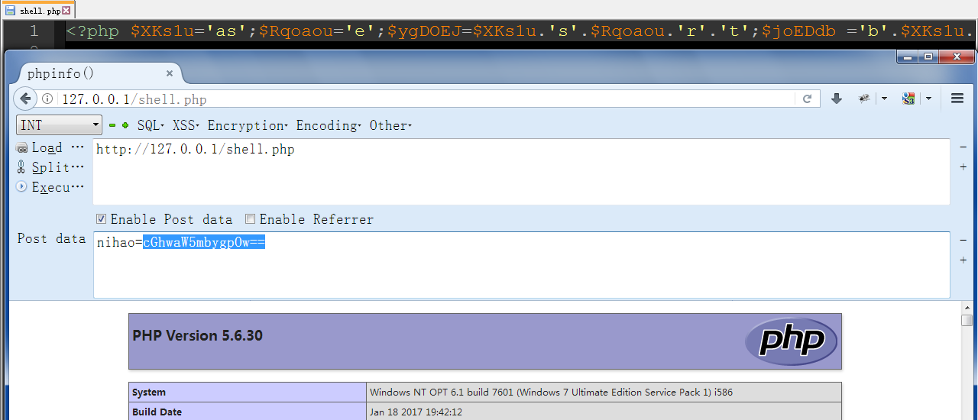
Task: Open the downloads arrow icon
Action: [837, 99]
